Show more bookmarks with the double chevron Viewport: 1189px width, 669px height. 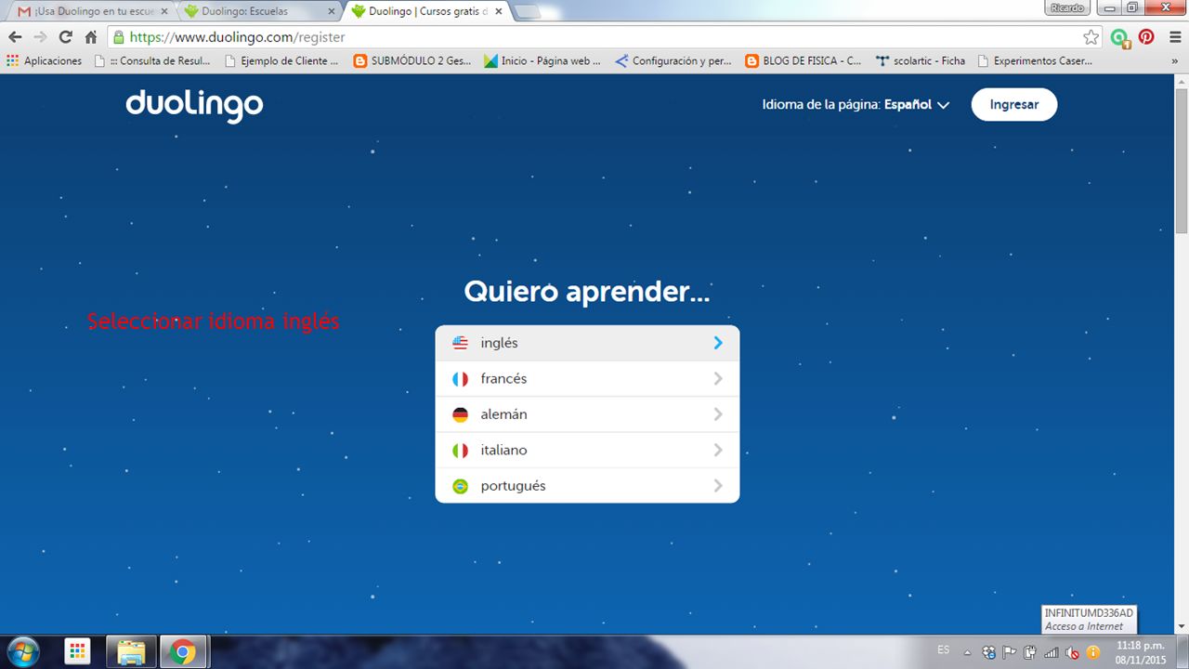click(1174, 61)
